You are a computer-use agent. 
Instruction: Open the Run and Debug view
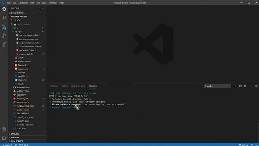click(x=4, y=36)
